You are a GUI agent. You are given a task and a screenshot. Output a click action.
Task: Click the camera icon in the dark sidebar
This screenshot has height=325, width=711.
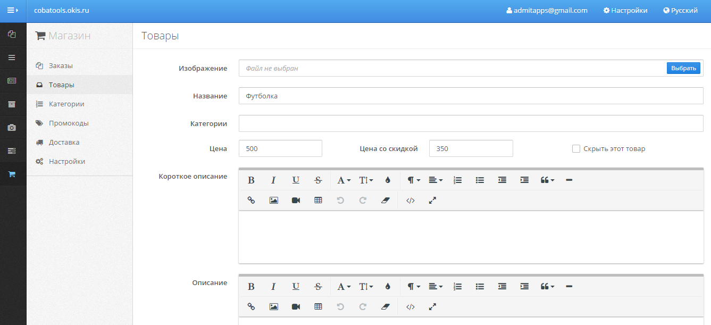(x=12, y=128)
